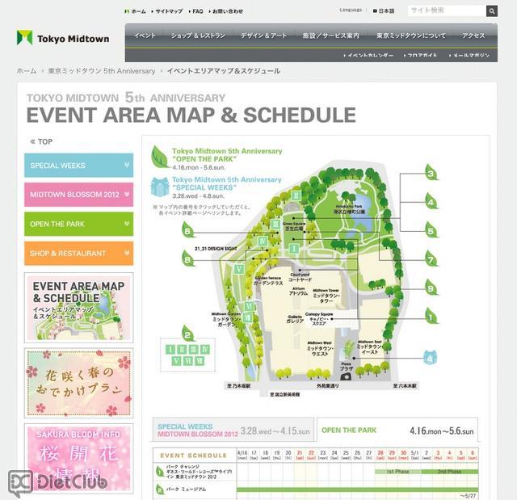Screen dimensions: 517x500
Task: Click green leaf marker number 3
Action: [x=431, y=173]
